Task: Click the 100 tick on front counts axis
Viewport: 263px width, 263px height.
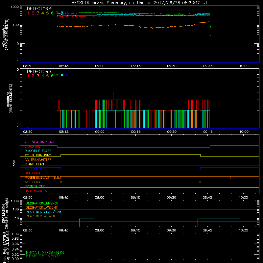Action: (16, 25)
